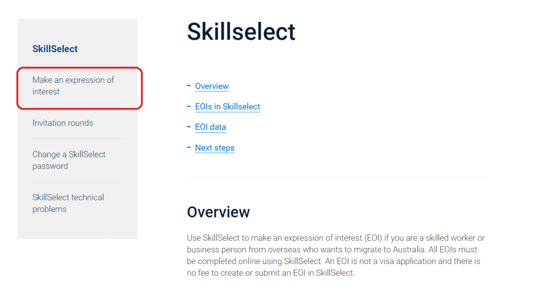Click the dash bullet beside EOIs in Skillselect
The height and width of the screenshot is (287, 545).
(x=189, y=106)
